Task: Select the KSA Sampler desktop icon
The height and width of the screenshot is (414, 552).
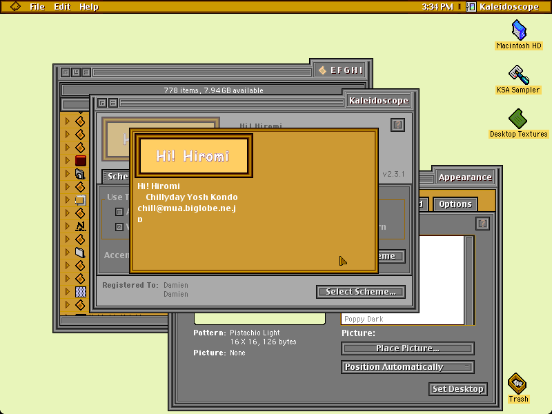Action: pyautogui.click(x=518, y=75)
